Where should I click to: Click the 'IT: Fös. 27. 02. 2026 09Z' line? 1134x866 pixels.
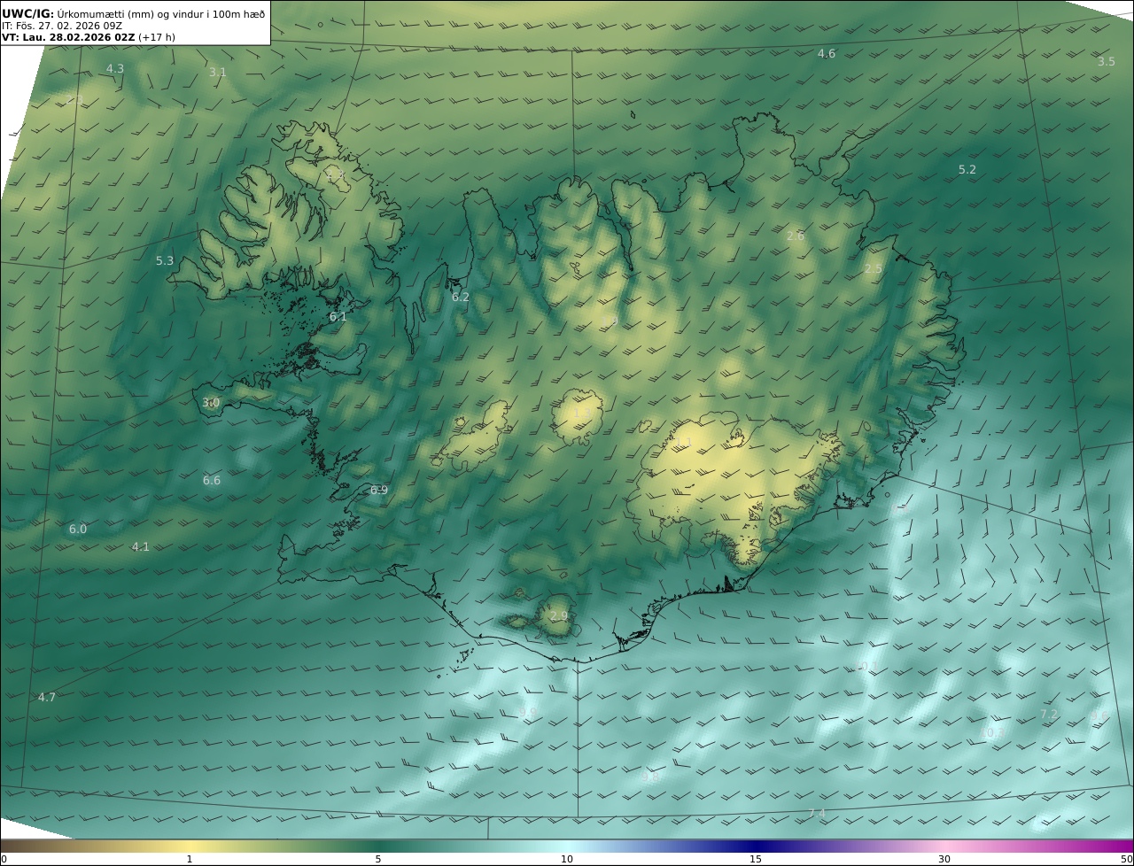[62, 26]
